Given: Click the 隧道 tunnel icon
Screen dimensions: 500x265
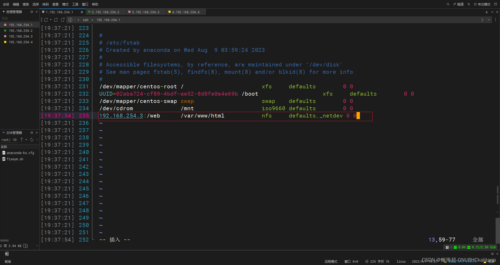Looking at the screenshot, I should pos(459,4).
